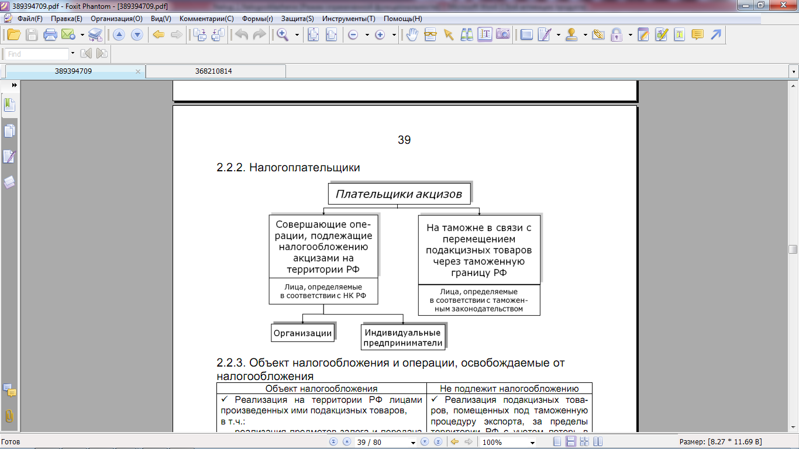The image size is (799, 449).
Task: Switch to continuous facing layout
Action: coord(584,442)
